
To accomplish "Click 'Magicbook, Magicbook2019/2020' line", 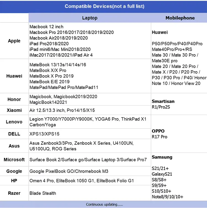I will coord(63,97).
